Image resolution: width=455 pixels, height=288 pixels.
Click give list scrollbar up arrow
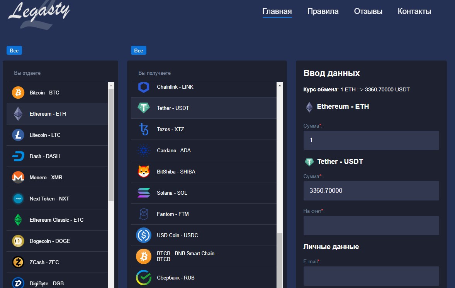click(x=111, y=86)
